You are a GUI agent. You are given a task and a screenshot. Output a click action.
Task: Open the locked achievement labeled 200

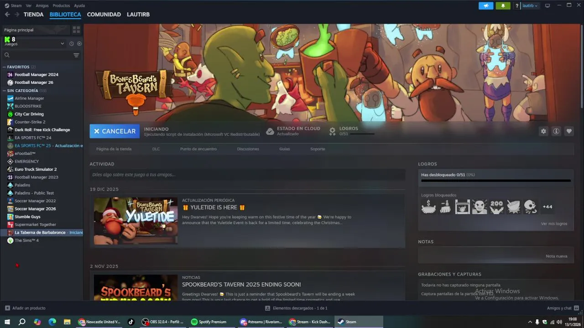point(496,207)
